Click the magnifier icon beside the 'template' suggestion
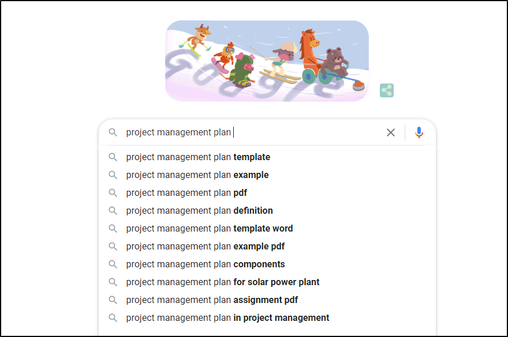Screen dimensions: 508x337 click(x=113, y=157)
